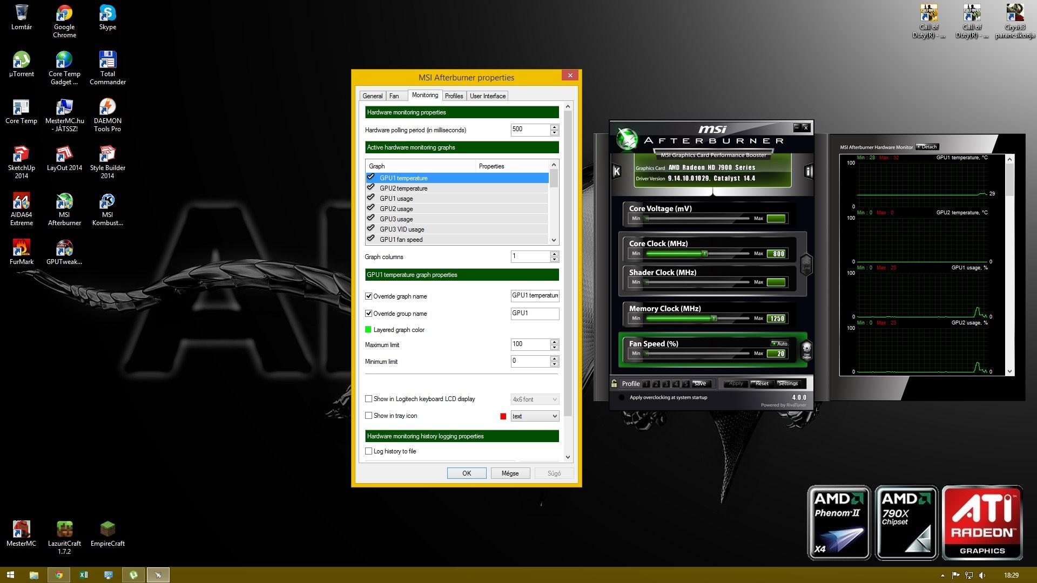This screenshot has height=583, width=1037.
Task: Enable Show in tray icon
Action: click(368, 416)
